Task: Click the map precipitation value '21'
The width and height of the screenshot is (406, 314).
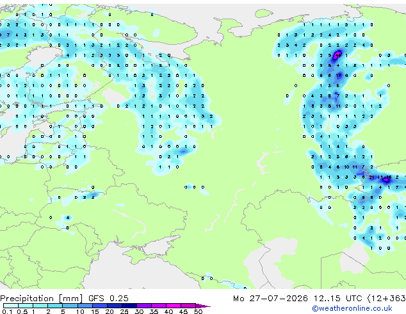Action: pyautogui.click(x=371, y=178)
